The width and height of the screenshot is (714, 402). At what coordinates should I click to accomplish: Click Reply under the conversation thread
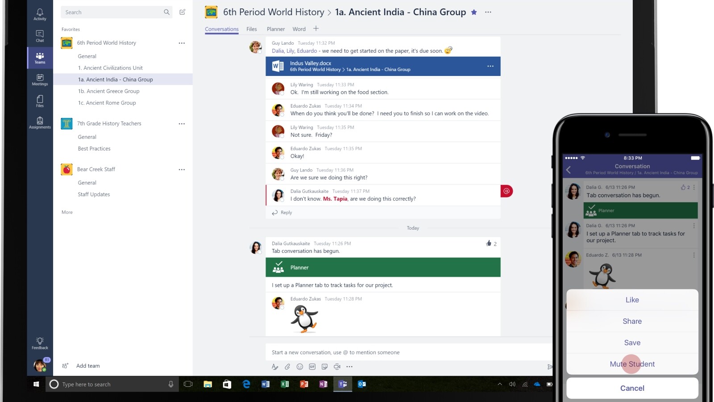[282, 213]
